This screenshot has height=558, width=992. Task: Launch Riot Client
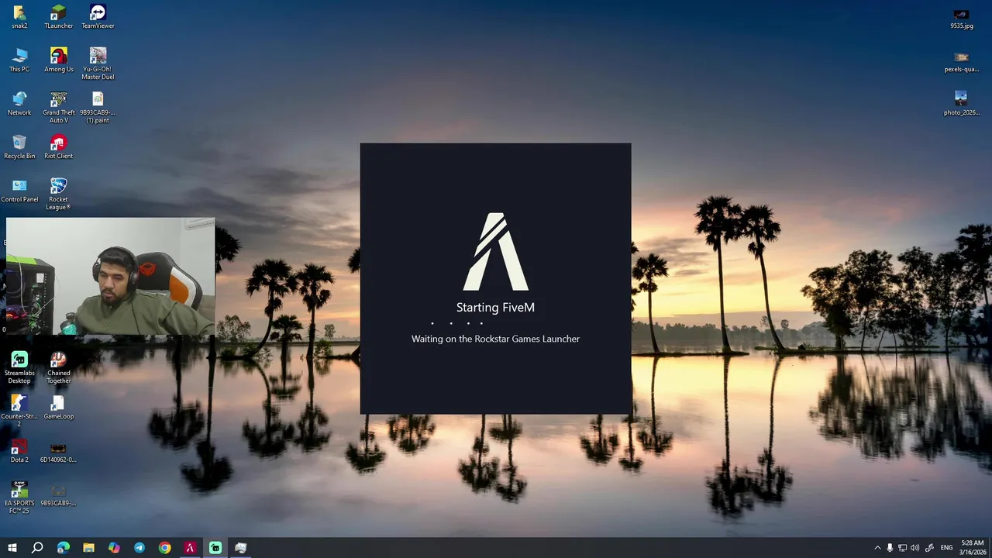[58, 147]
